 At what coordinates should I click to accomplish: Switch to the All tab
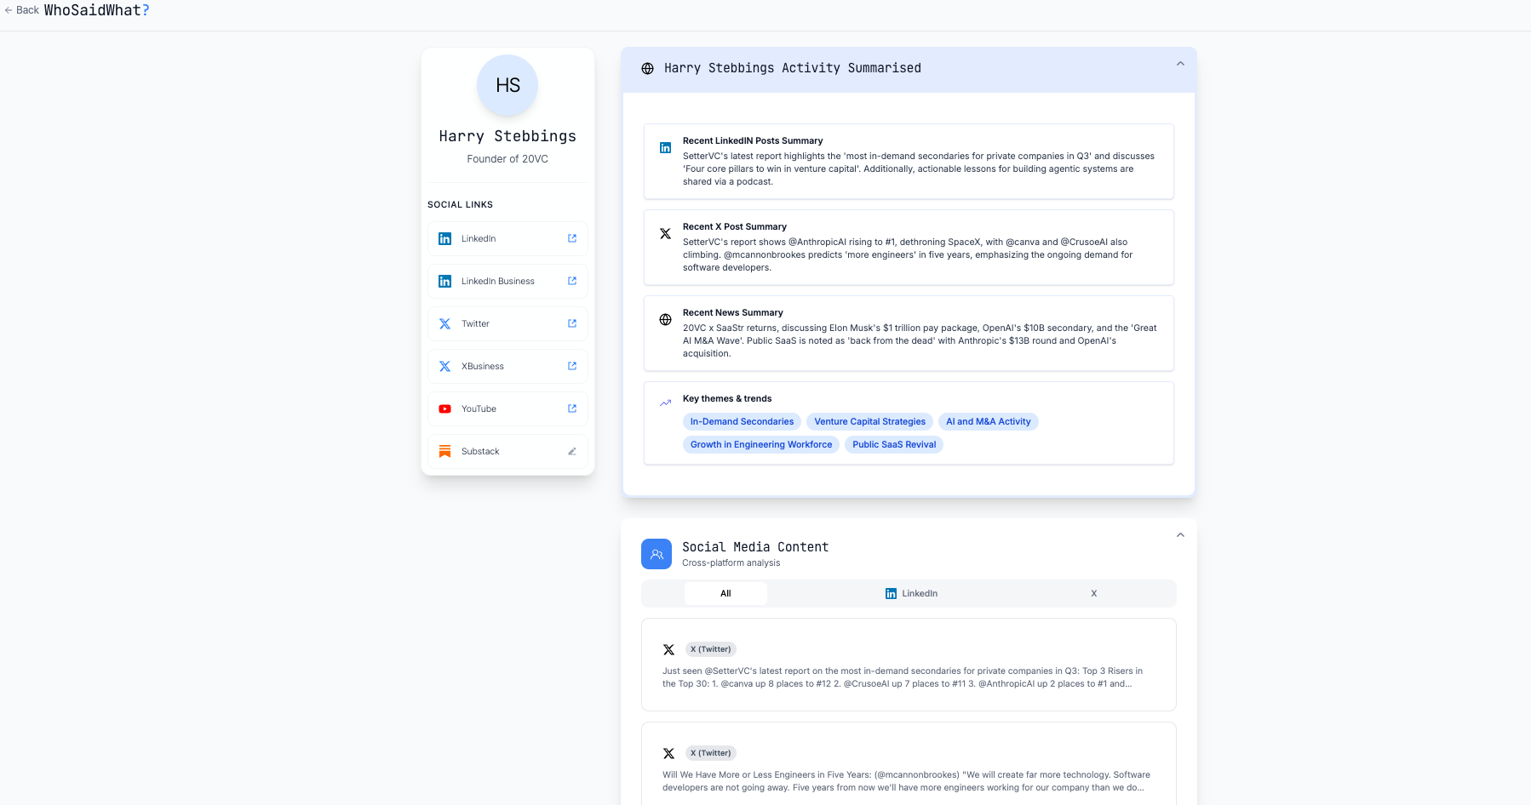tap(725, 594)
